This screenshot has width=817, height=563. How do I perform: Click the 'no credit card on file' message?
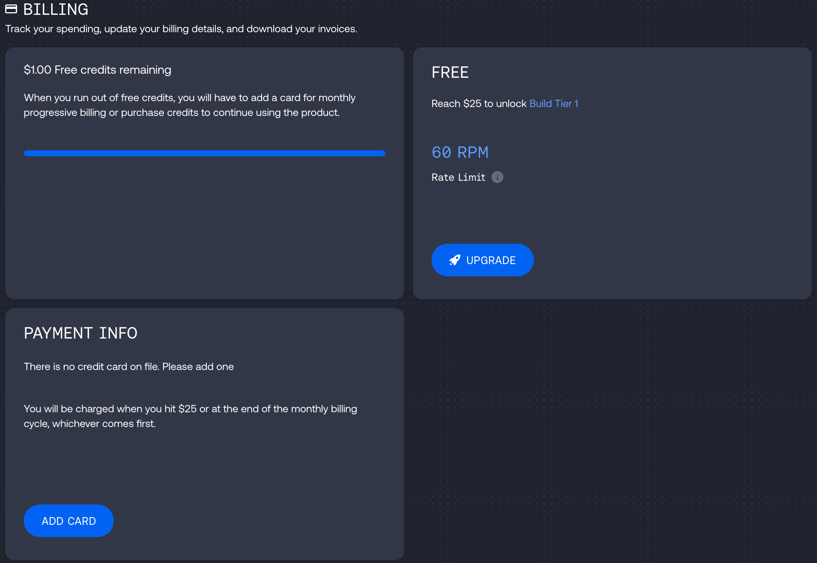pyautogui.click(x=129, y=367)
